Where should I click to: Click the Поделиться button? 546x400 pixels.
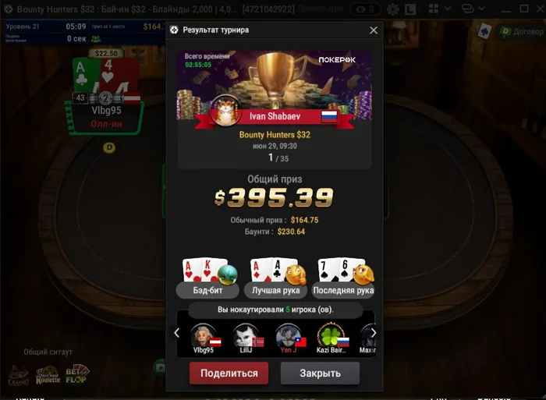[x=229, y=373]
